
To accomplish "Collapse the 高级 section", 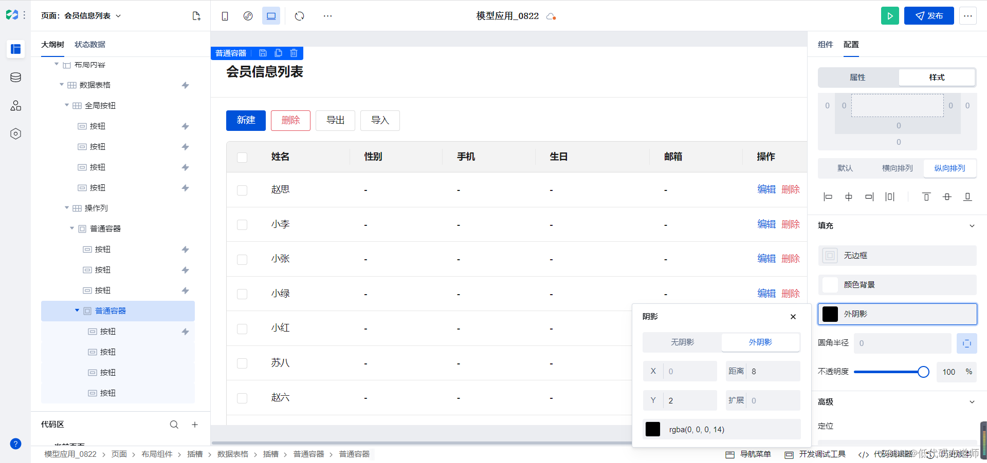I will coord(972,402).
